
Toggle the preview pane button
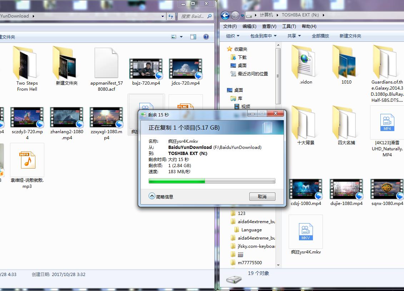pos(193,37)
